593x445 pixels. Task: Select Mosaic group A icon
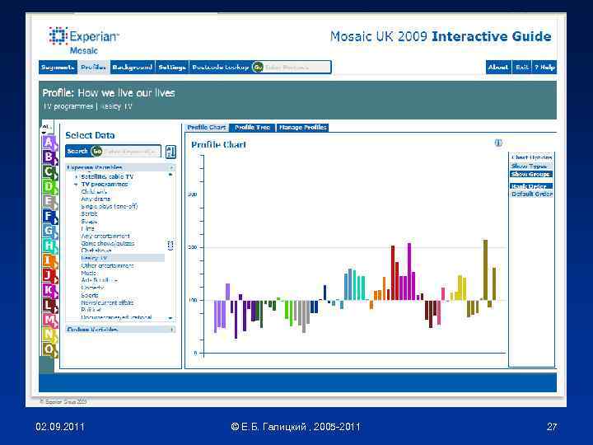pos(49,143)
